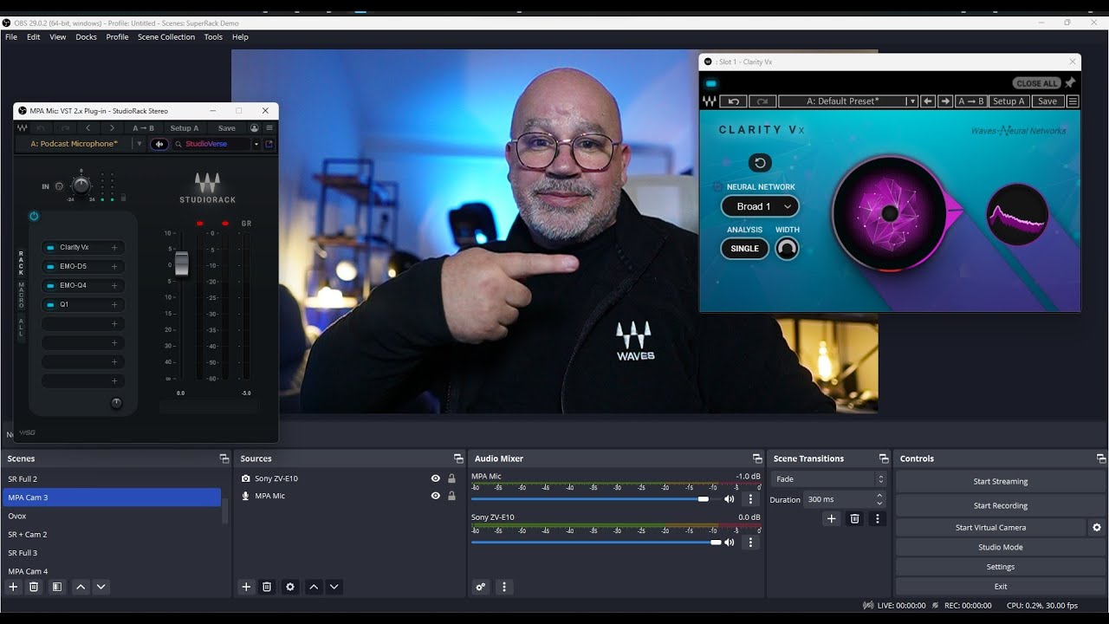
Task: Click the pin icon beside Close All
Action: click(x=1070, y=83)
